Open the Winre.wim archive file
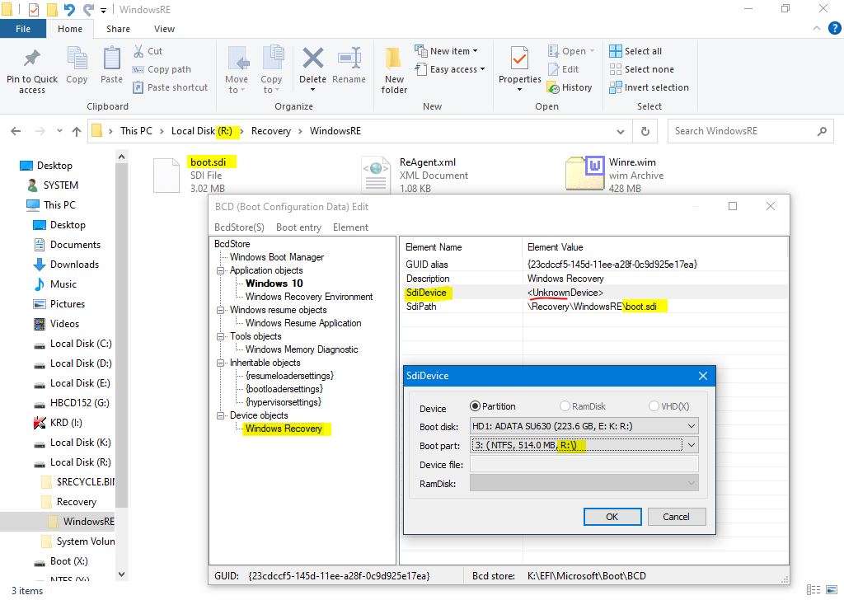The image size is (844, 600). pyautogui.click(x=585, y=176)
